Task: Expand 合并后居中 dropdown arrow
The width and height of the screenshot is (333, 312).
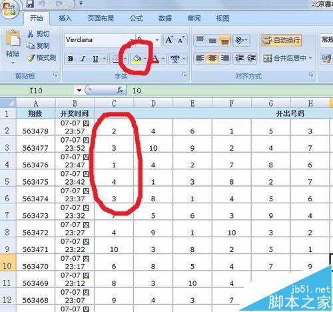Action: [310, 58]
